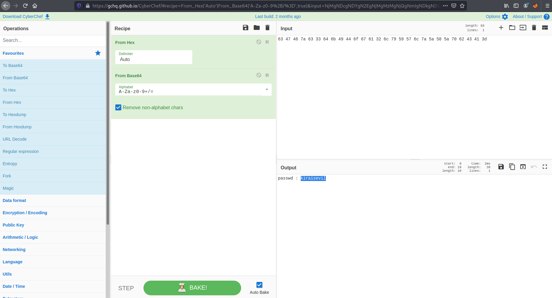The image size is (552, 298).
Task: Select From Hexdump operation
Action: [53, 127]
